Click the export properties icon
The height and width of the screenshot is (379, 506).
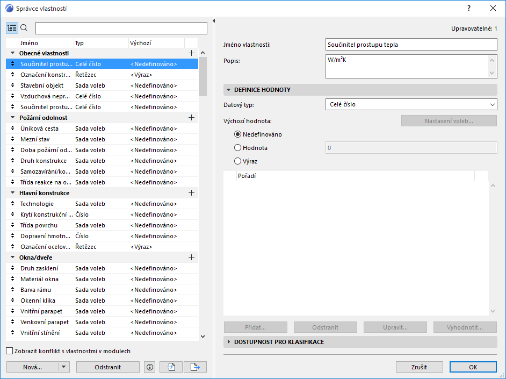point(195,367)
